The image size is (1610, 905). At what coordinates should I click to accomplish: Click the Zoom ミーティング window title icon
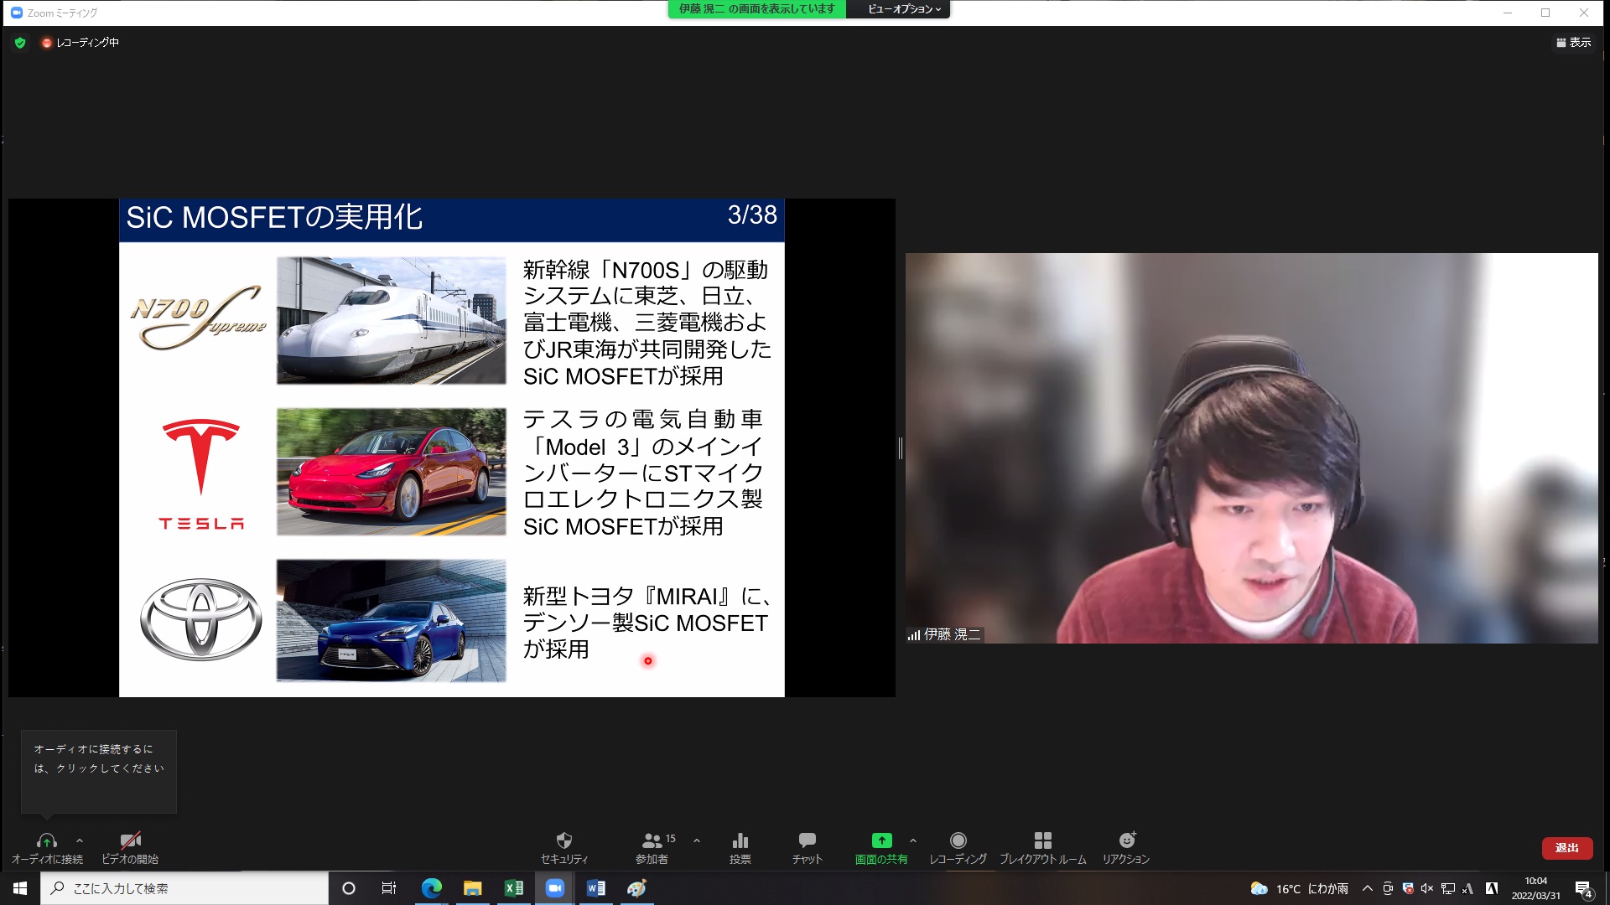[16, 13]
